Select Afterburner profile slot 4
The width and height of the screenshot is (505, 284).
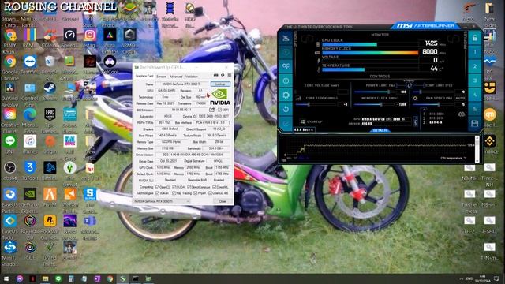tap(475, 95)
